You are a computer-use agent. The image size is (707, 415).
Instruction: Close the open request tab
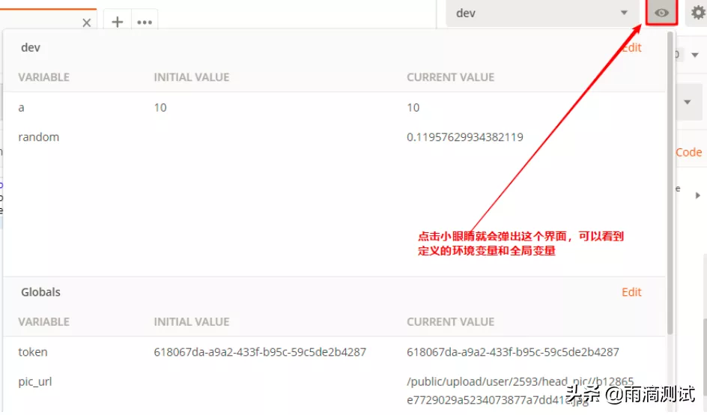tap(87, 22)
